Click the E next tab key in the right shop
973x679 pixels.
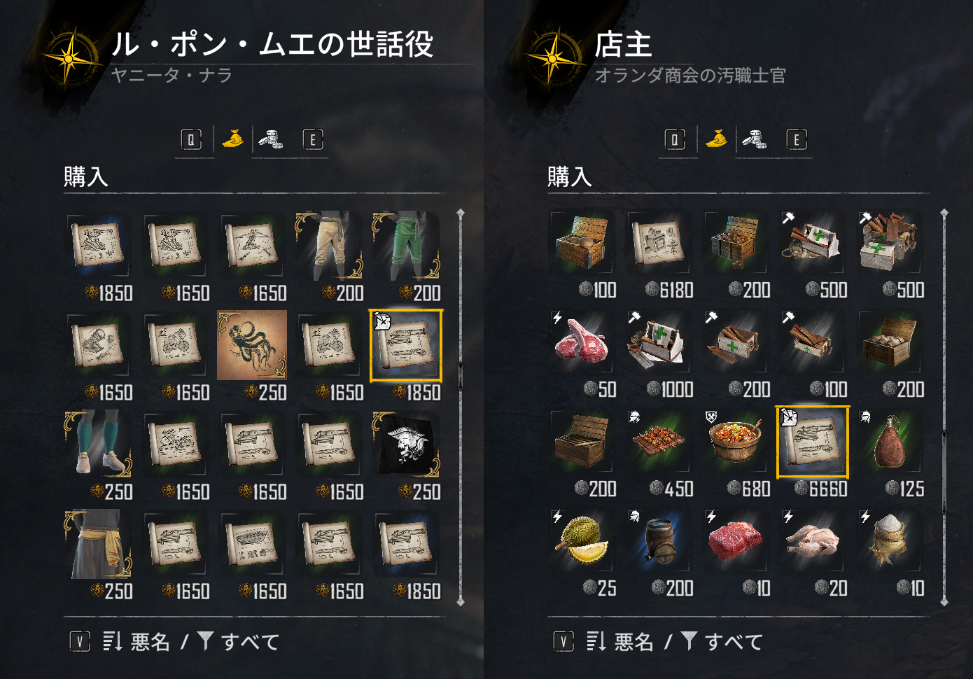[x=796, y=139]
